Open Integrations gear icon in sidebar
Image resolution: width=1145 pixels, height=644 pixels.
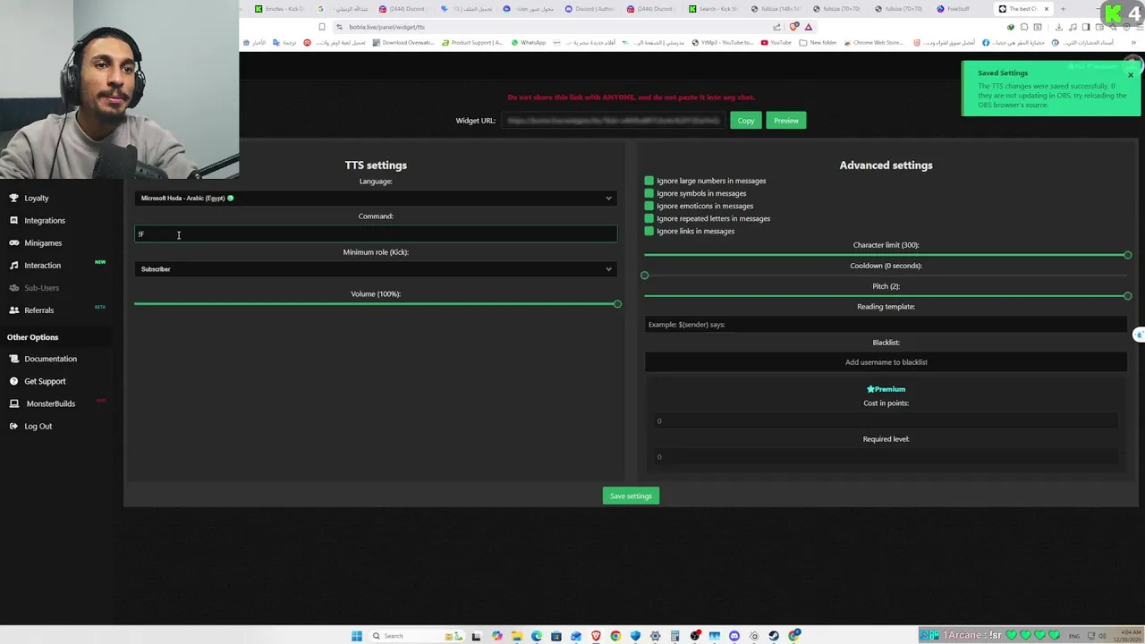(13, 220)
